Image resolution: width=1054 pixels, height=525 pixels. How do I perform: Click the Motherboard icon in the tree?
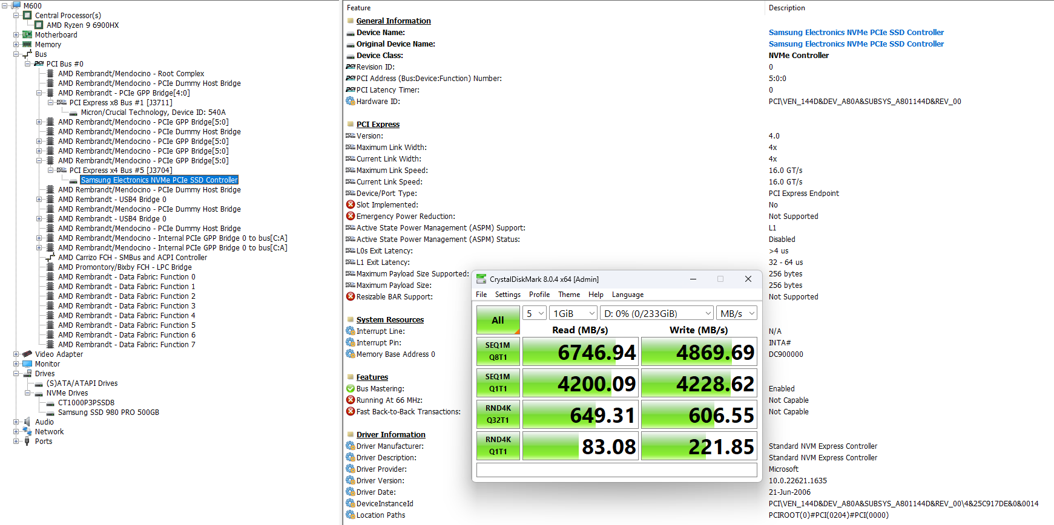[27, 34]
